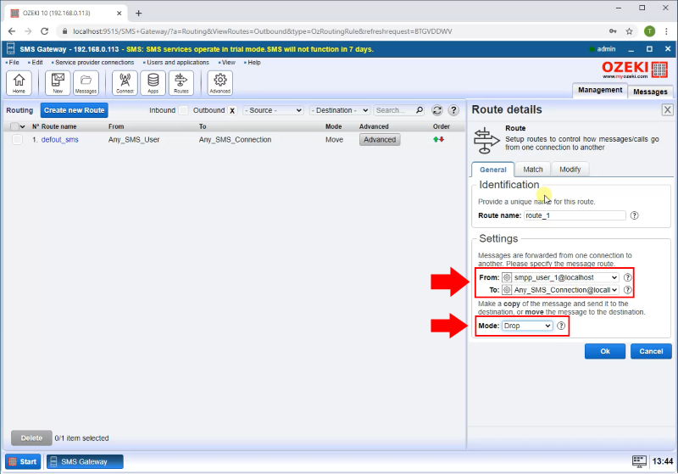Viewport: 678px width, 474px height.
Task: Expand the Destination filter dropdown
Action: pyautogui.click(x=340, y=110)
